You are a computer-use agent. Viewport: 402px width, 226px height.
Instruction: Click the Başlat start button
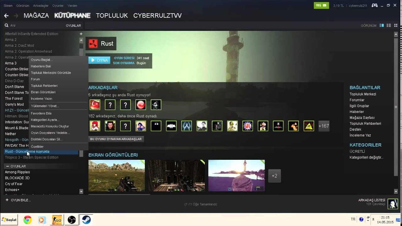click(x=9, y=220)
